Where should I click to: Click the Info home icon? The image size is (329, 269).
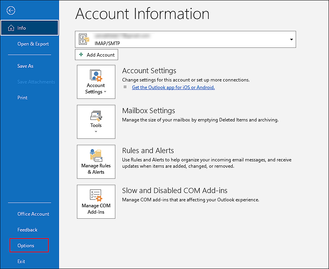[11, 28]
